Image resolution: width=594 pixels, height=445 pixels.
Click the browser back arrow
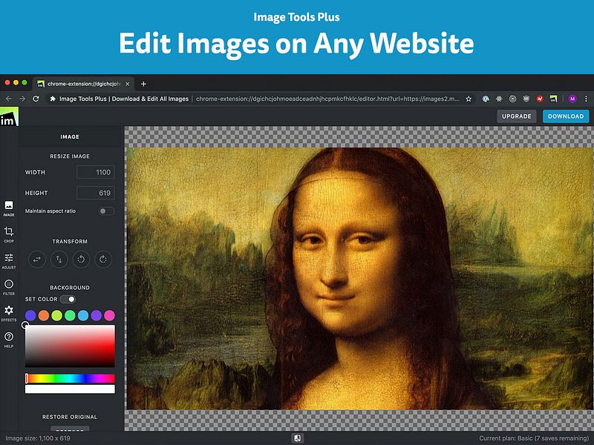[x=8, y=99]
